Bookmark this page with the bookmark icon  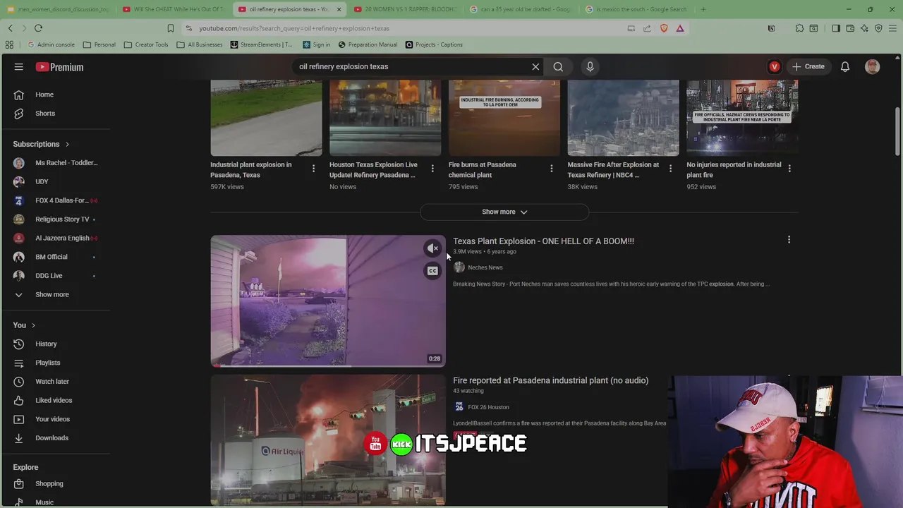point(171,28)
